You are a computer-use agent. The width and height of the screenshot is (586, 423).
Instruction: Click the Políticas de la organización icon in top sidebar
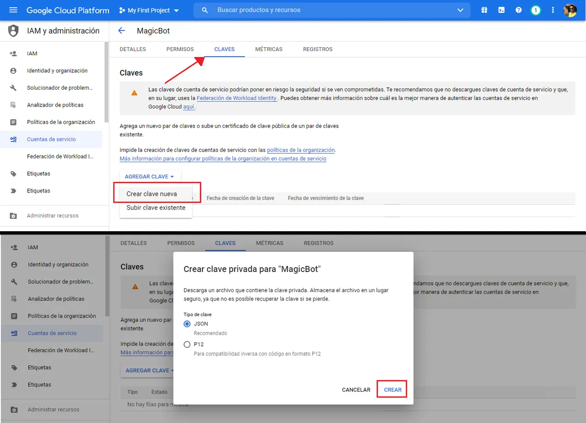point(13,122)
